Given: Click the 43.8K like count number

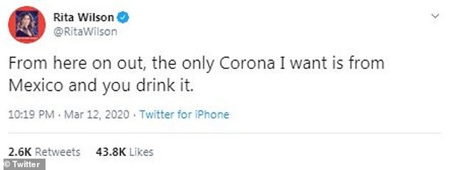Looking at the screenshot, I should coord(111,152).
